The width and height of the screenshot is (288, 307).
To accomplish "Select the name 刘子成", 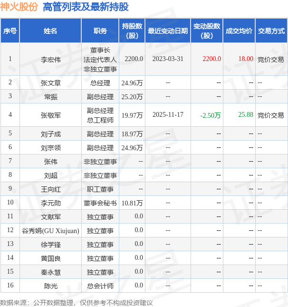I will 50,134.
